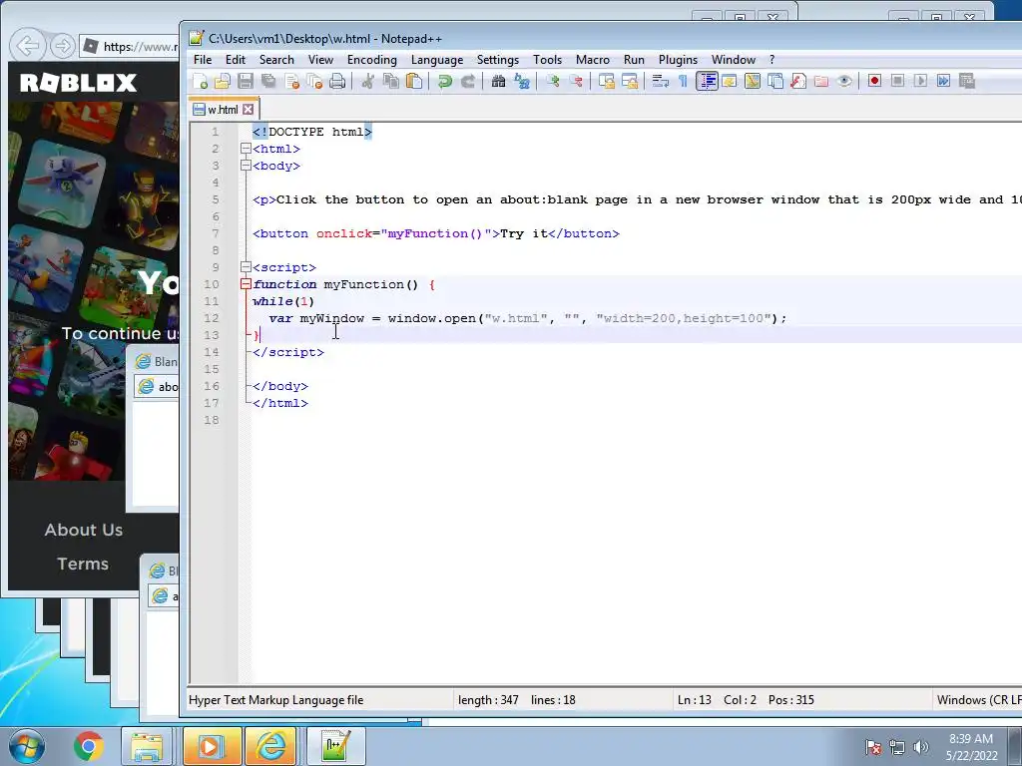Open the Document List panel icon
This screenshot has height=766, width=1022.
click(x=774, y=82)
